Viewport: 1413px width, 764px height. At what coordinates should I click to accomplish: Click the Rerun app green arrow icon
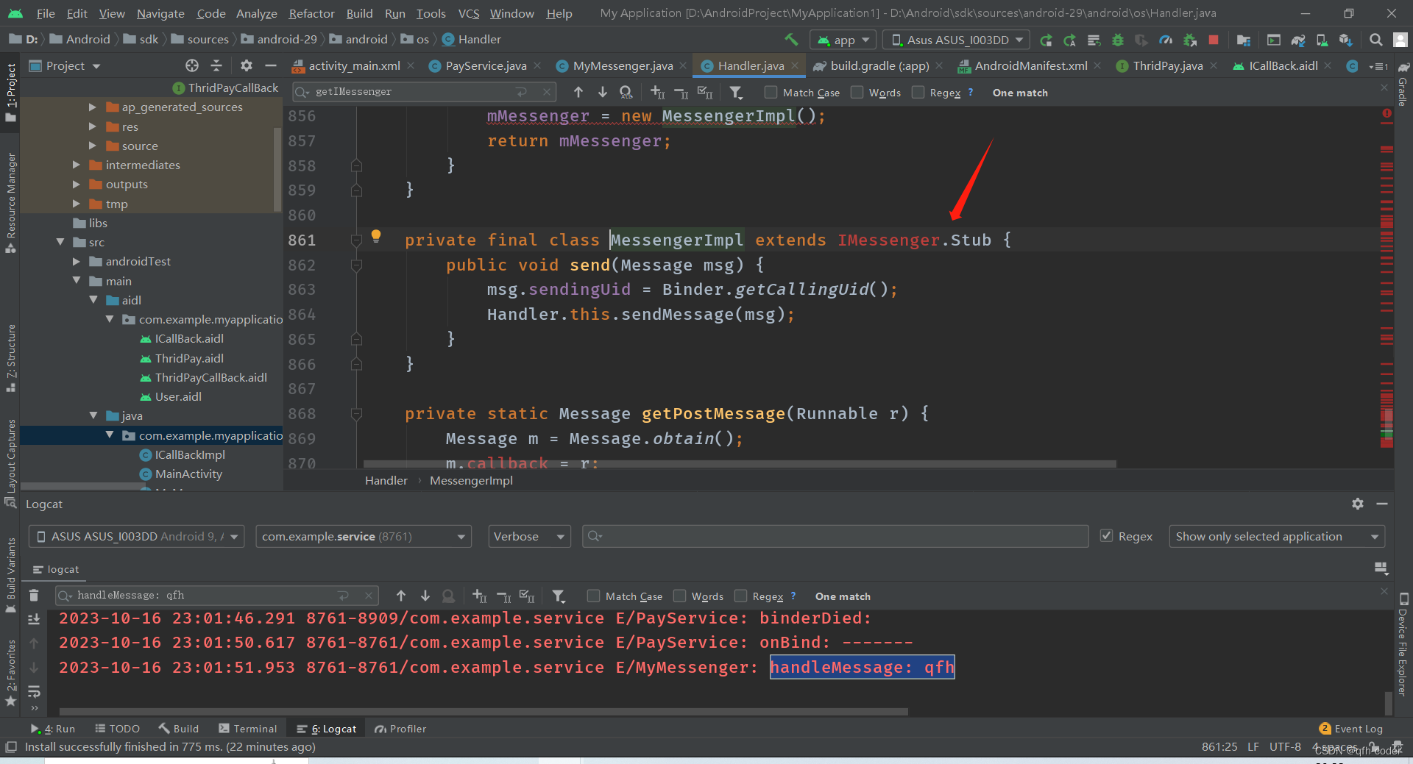coord(1046,40)
